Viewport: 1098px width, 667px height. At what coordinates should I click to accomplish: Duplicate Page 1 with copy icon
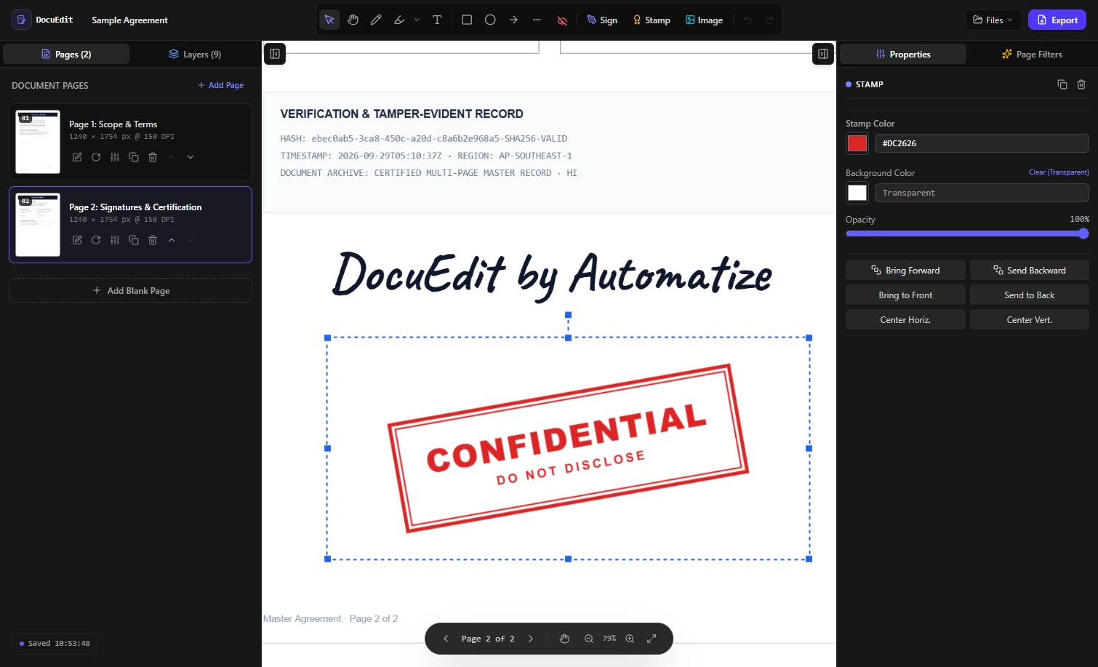[134, 157]
